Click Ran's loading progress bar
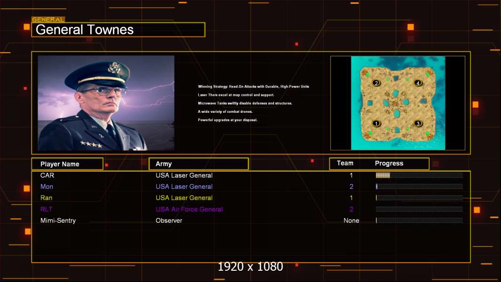 (419, 198)
